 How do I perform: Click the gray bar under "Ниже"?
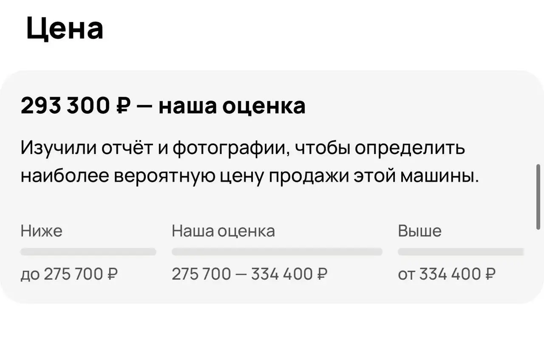(88, 252)
